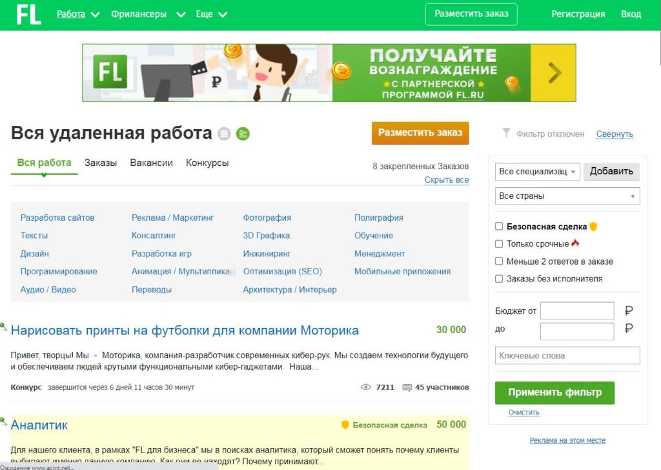Click the ruble sign beside до field

click(629, 329)
